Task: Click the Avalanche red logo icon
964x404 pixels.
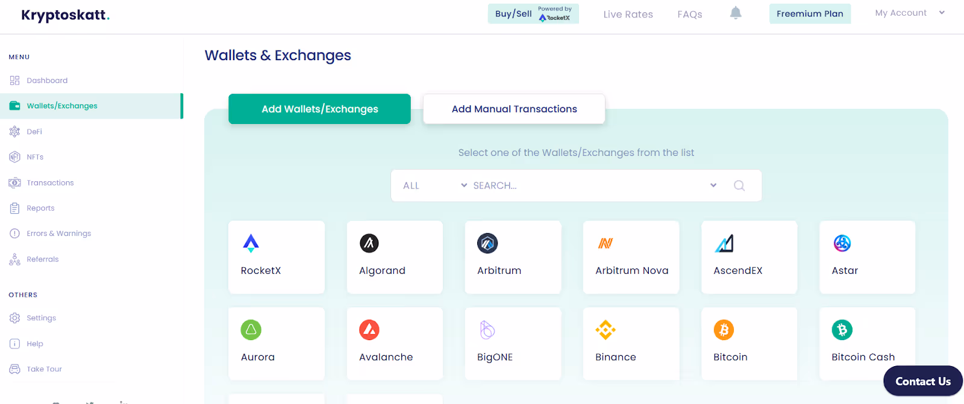Action: 369,330
